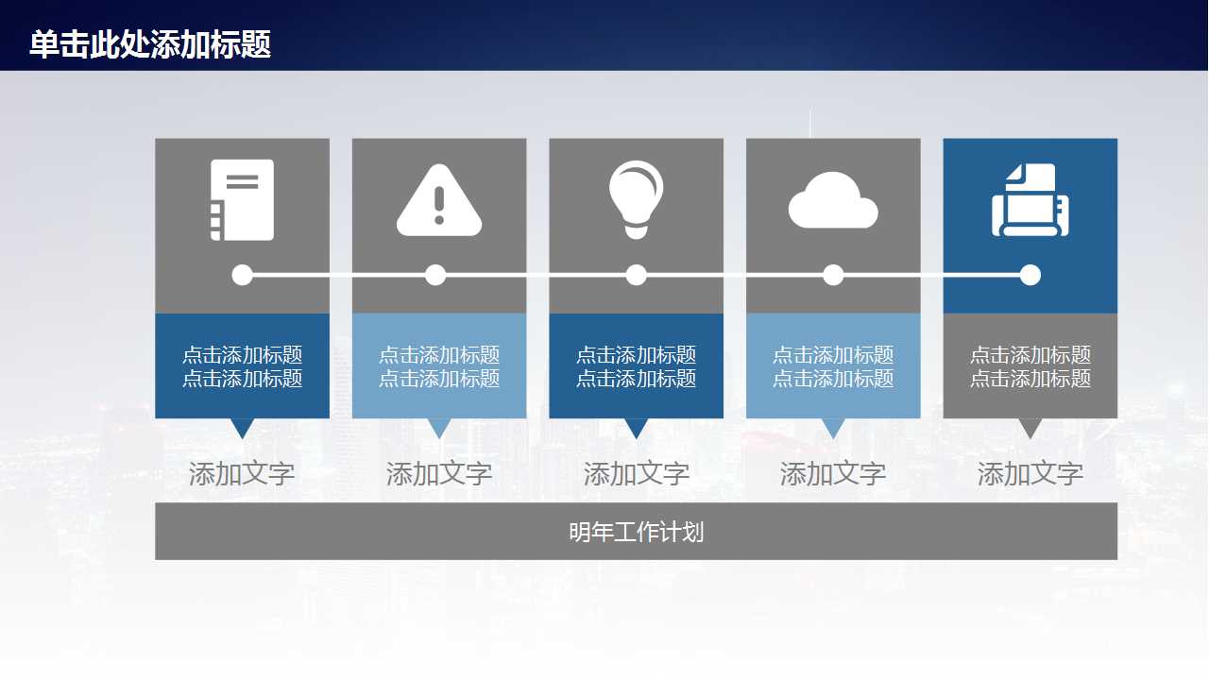Click the dark blue 点击添加标题 box under the notebook
Screen dimensions: 1209x680
tap(242, 366)
